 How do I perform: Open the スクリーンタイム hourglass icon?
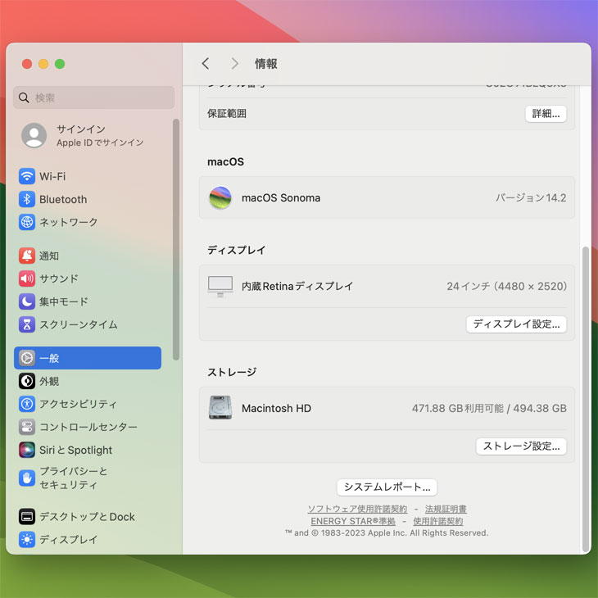tap(27, 324)
